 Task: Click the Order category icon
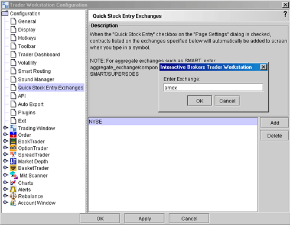pos(13,135)
